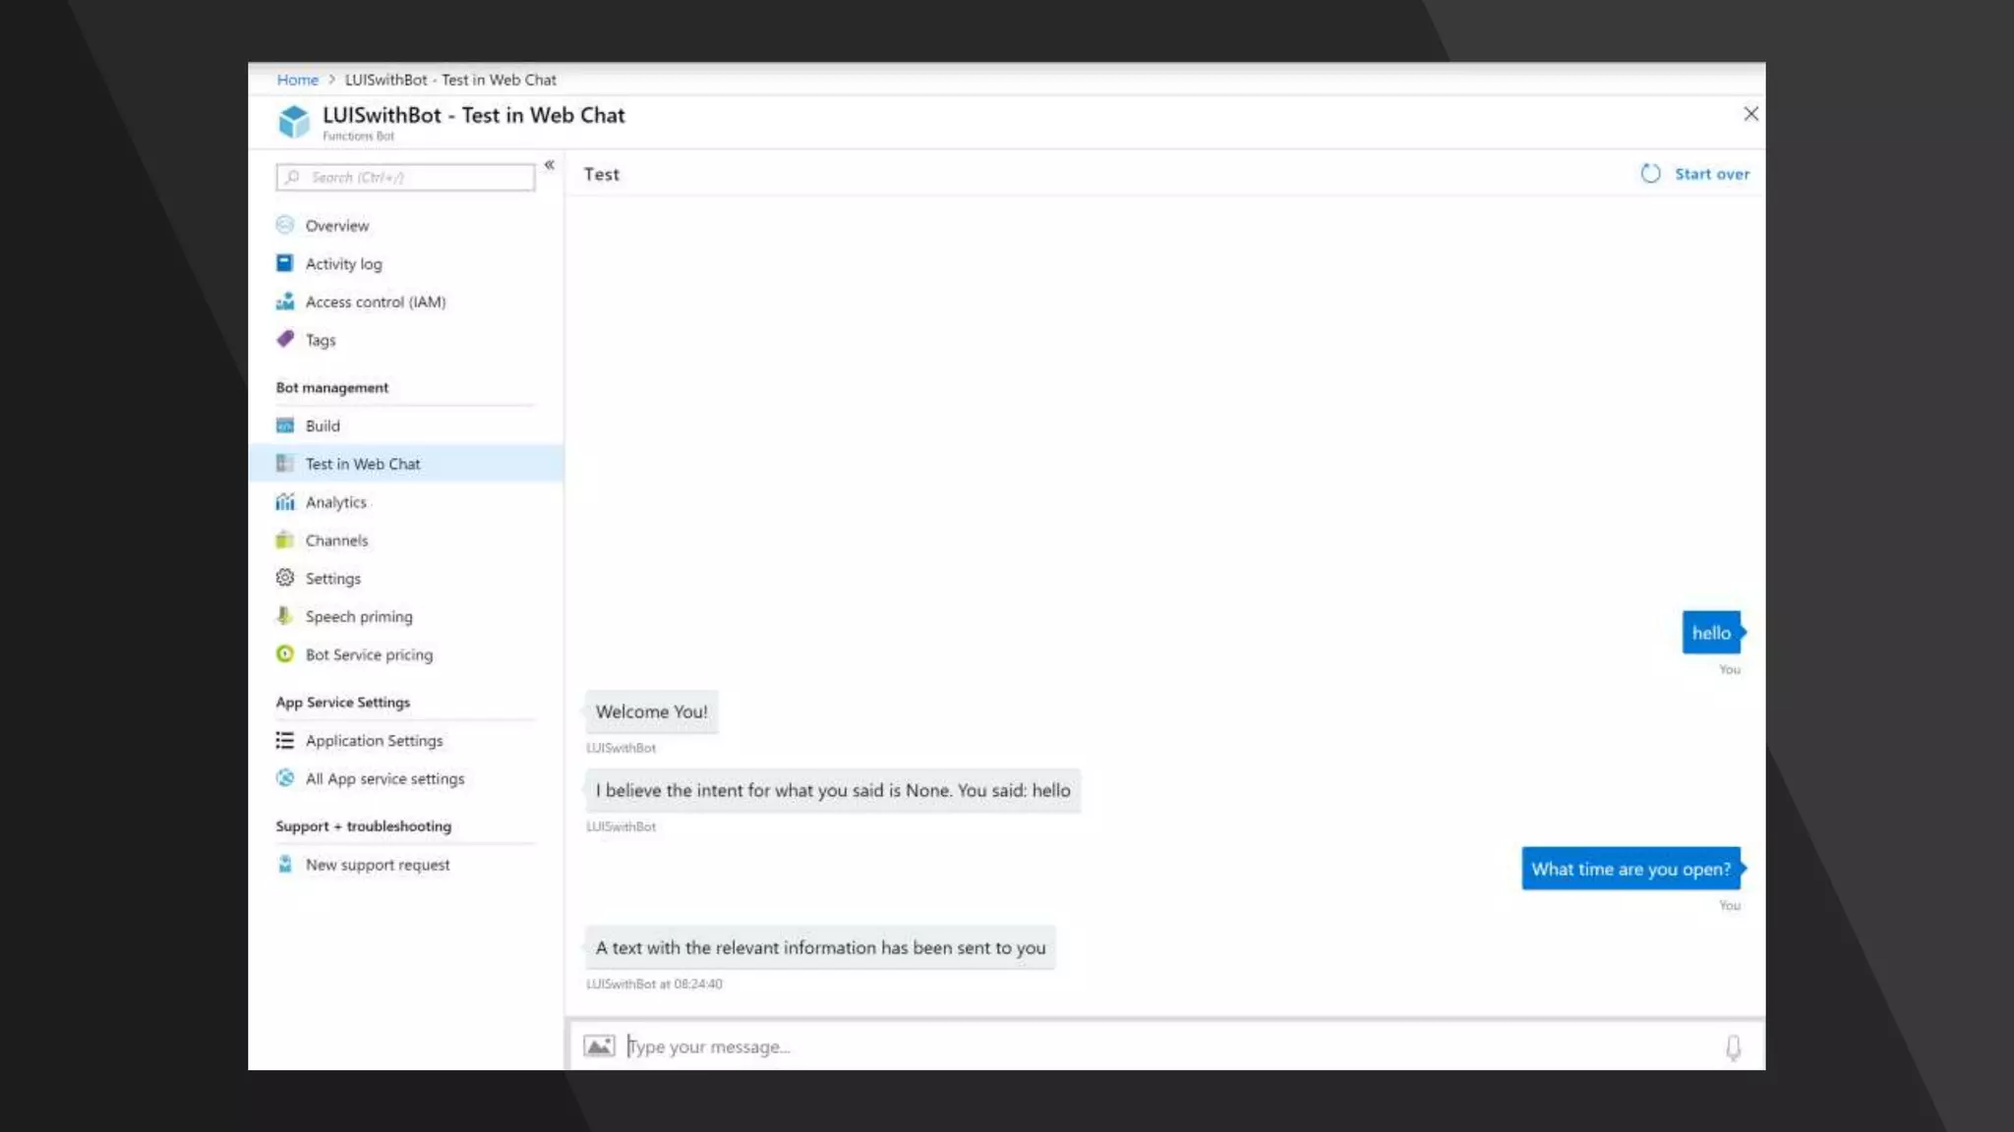This screenshot has height=1132, width=2014.
Task: Select the Build menu item
Action: pos(323,425)
